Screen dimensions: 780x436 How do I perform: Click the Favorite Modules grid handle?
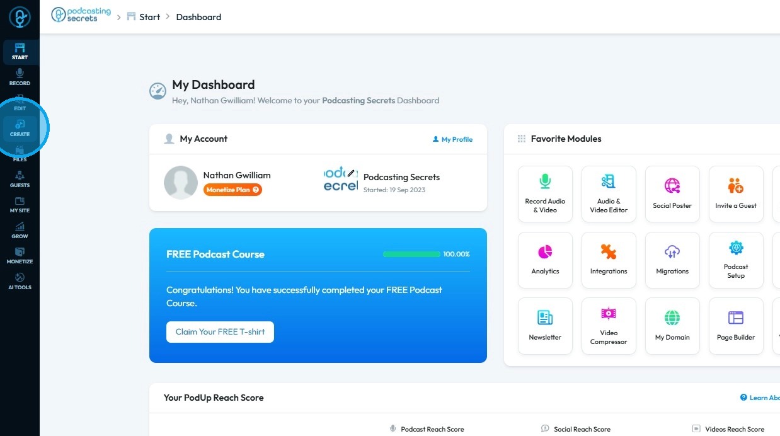tap(521, 139)
